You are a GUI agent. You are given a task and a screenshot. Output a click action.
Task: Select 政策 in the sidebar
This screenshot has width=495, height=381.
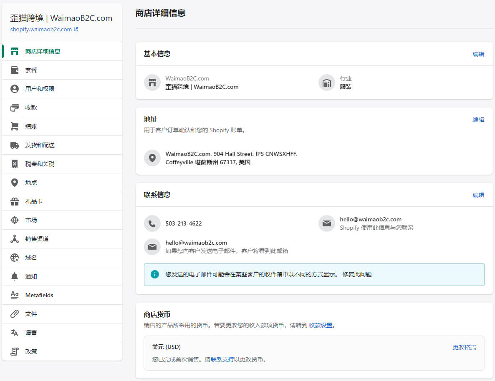point(62,352)
